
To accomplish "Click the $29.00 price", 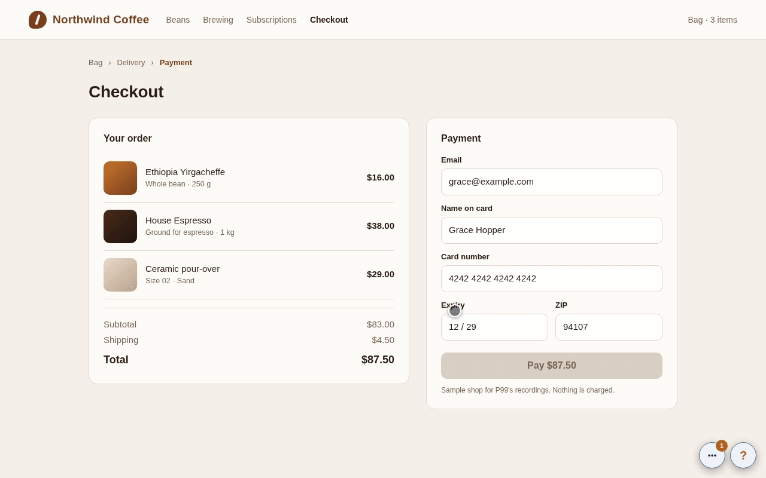I will click(381, 274).
